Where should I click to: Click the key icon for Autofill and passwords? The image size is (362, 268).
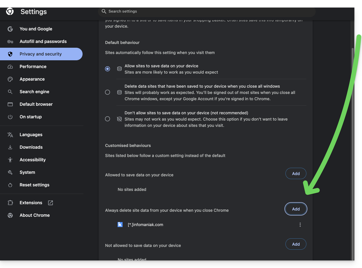pyautogui.click(x=10, y=41)
